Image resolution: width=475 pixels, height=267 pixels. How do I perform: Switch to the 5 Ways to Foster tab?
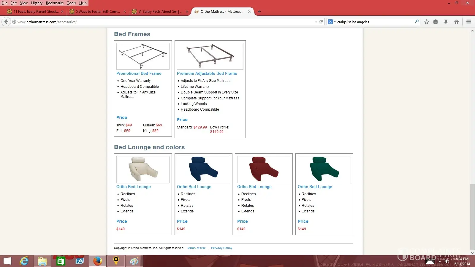click(x=98, y=12)
